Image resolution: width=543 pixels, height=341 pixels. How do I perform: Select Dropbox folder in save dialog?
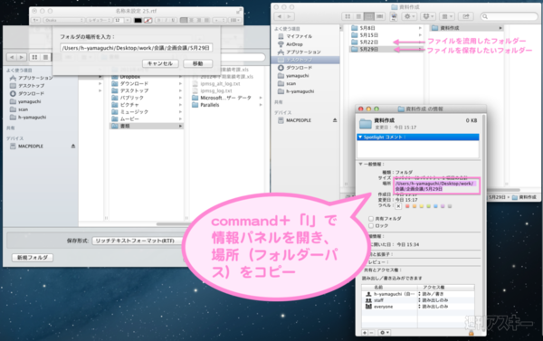click(147, 77)
